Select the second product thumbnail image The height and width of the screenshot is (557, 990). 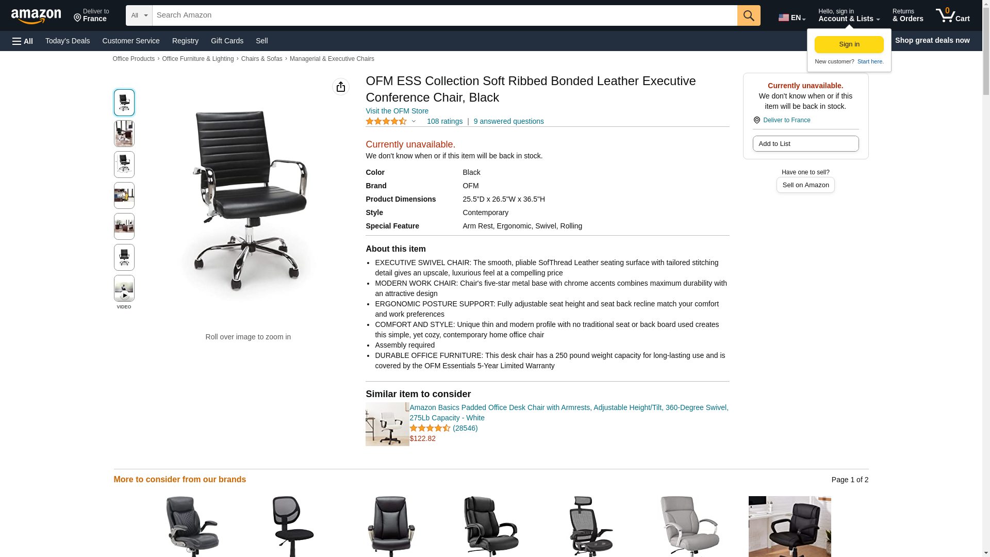pos(124,134)
